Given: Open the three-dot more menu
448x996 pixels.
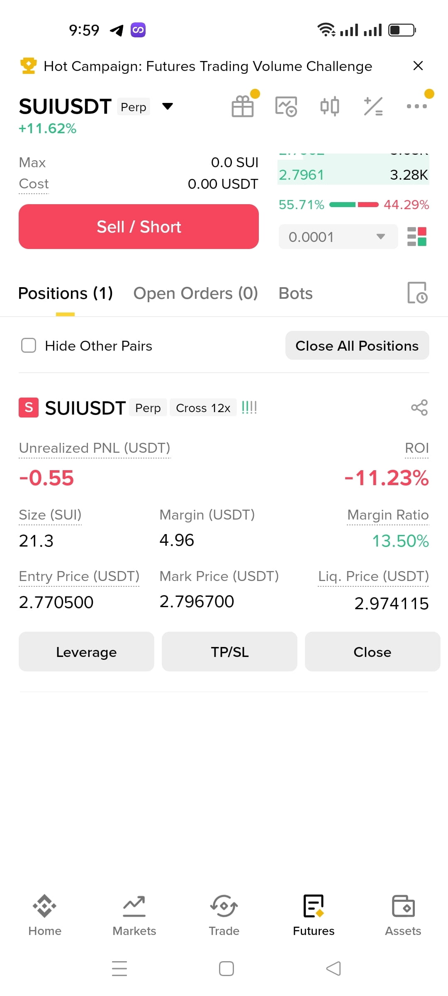Looking at the screenshot, I should (x=416, y=106).
